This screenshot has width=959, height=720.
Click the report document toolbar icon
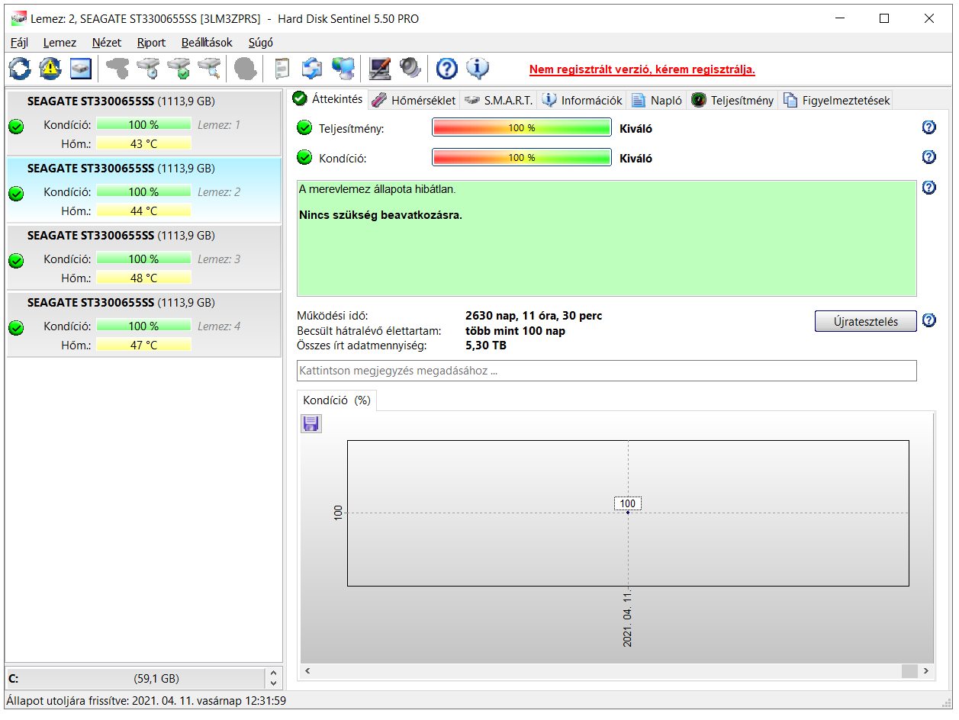(x=282, y=69)
